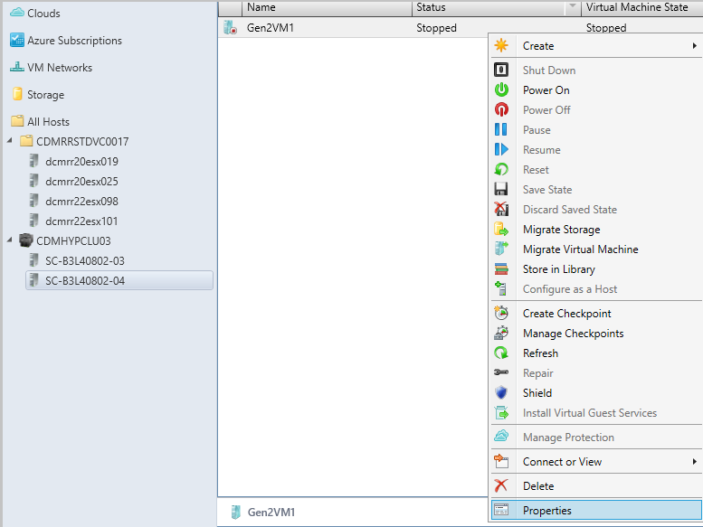Click the Stopped value in the Status column
The height and width of the screenshot is (527, 703).
[436, 28]
